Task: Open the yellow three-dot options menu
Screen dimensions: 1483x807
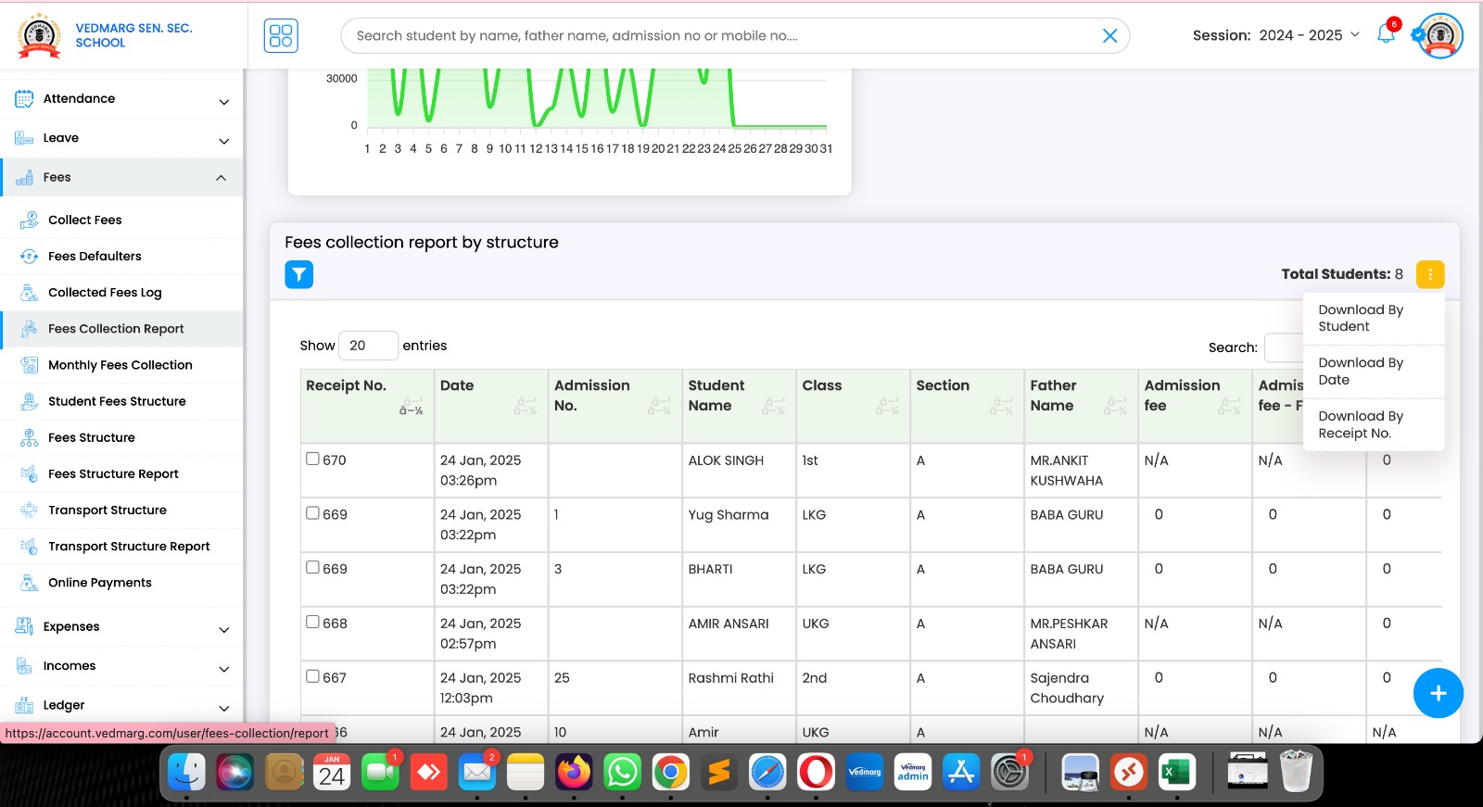Action: [1429, 274]
